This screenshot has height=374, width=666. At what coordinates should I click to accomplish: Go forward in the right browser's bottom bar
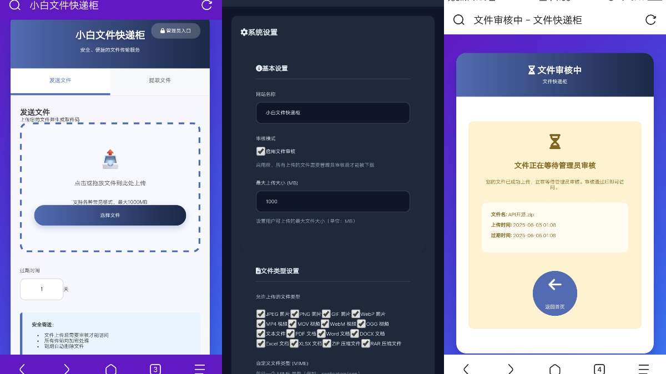[x=511, y=369]
